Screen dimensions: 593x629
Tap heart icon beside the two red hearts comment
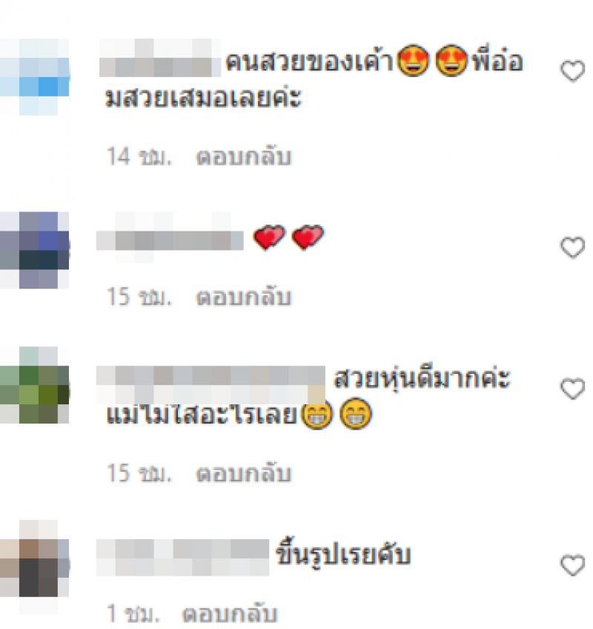click(x=572, y=247)
